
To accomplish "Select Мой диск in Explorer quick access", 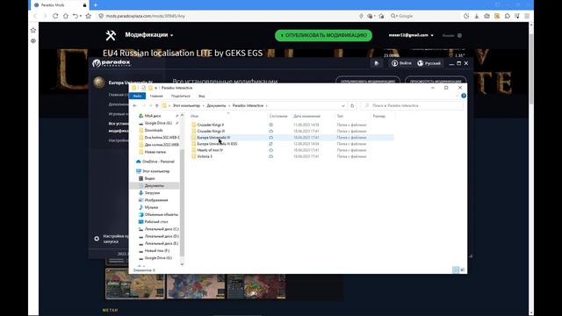I will click(153, 116).
